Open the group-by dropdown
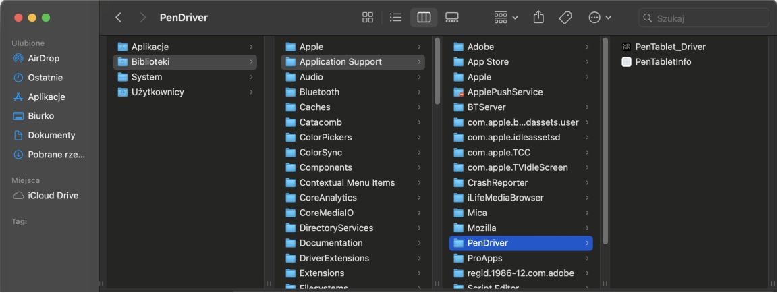 (x=505, y=18)
